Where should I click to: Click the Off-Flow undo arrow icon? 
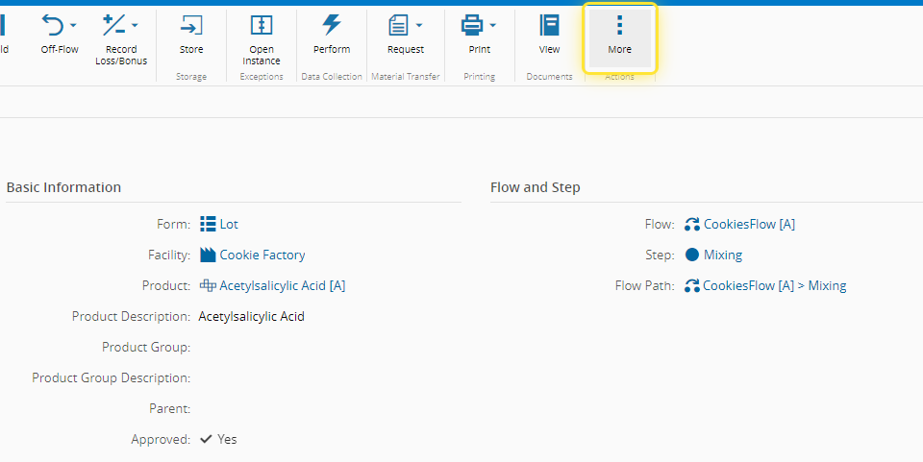[54, 25]
